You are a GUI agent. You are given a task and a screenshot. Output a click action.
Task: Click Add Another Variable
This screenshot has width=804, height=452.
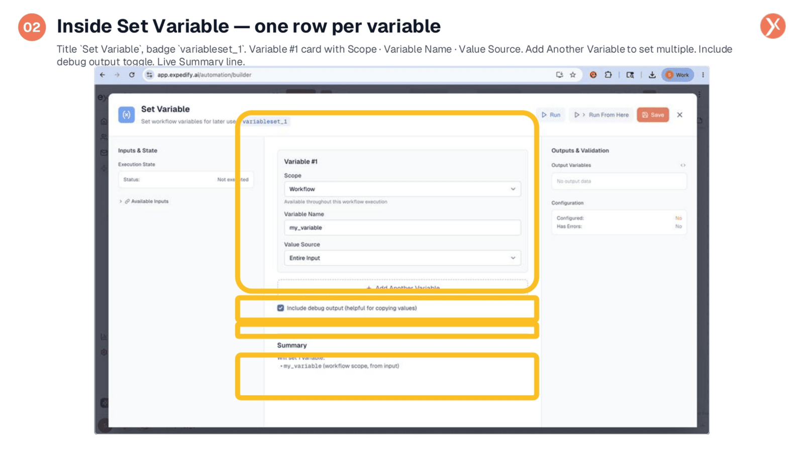[403, 288]
